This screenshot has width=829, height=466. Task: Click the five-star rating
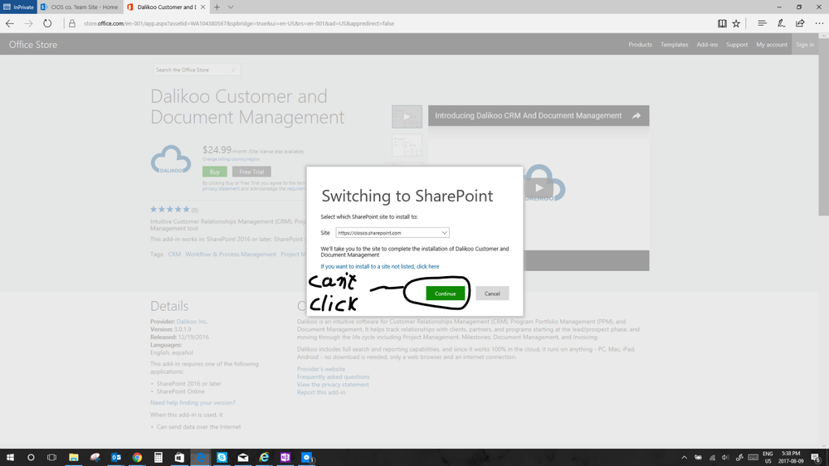(170, 209)
